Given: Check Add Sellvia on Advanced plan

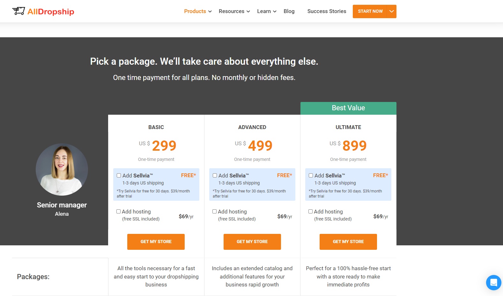Looking at the screenshot, I should (x=215, y=176).
